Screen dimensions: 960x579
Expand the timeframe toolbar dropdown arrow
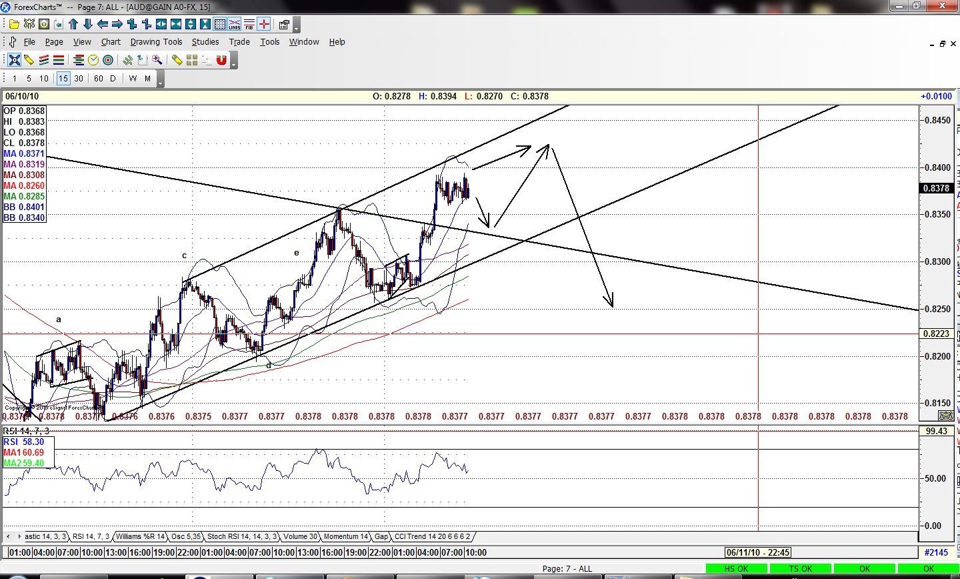click(160, 84)
